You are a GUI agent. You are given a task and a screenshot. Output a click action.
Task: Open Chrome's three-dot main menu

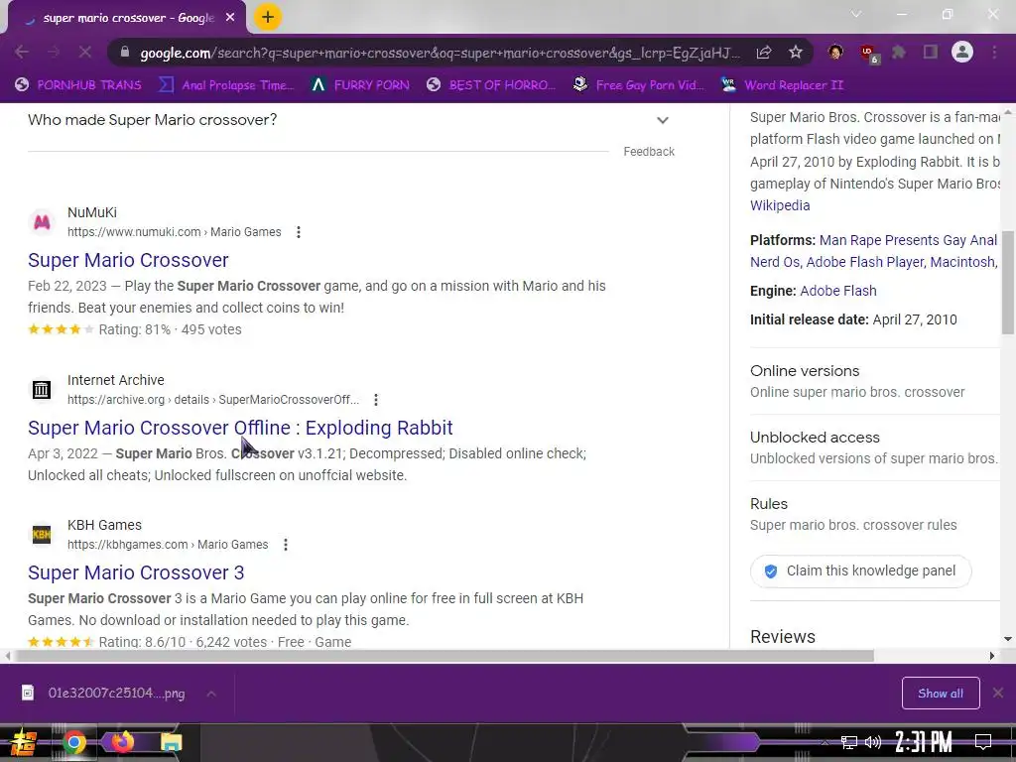point(994,52)
